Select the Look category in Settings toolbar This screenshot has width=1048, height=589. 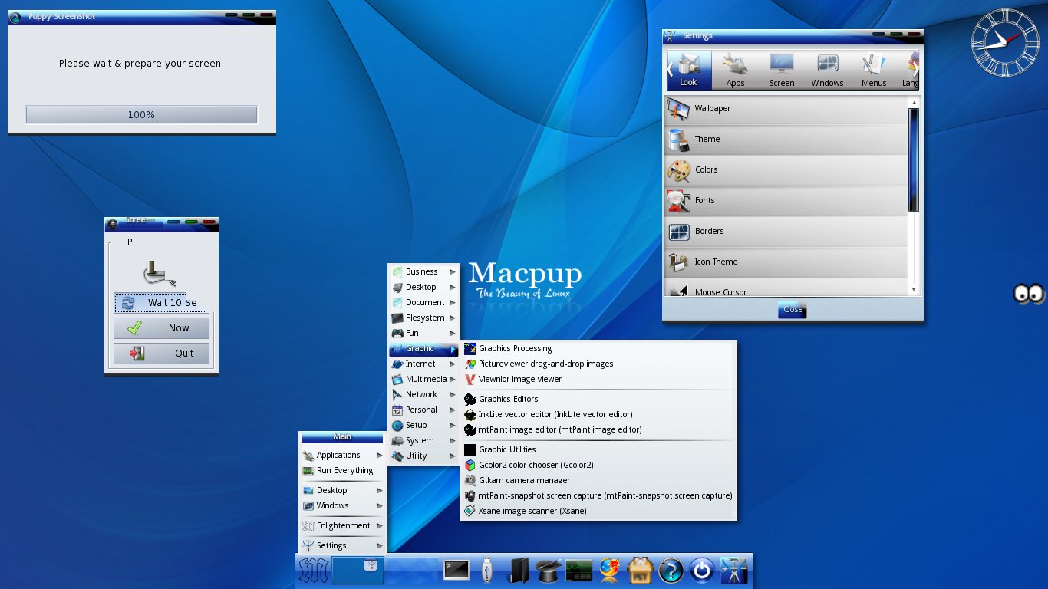coord(689,71)
